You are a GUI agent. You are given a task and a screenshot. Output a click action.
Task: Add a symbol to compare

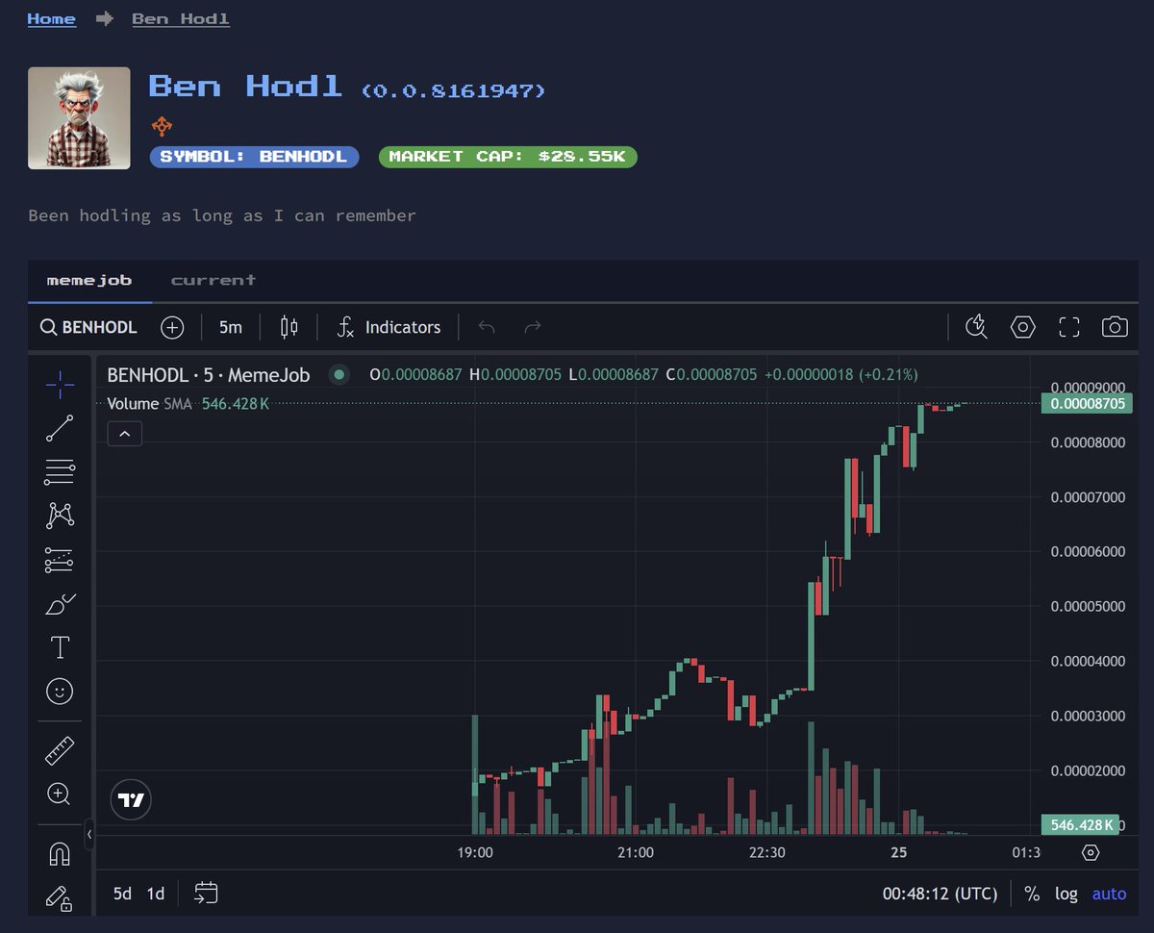(172, 327)
